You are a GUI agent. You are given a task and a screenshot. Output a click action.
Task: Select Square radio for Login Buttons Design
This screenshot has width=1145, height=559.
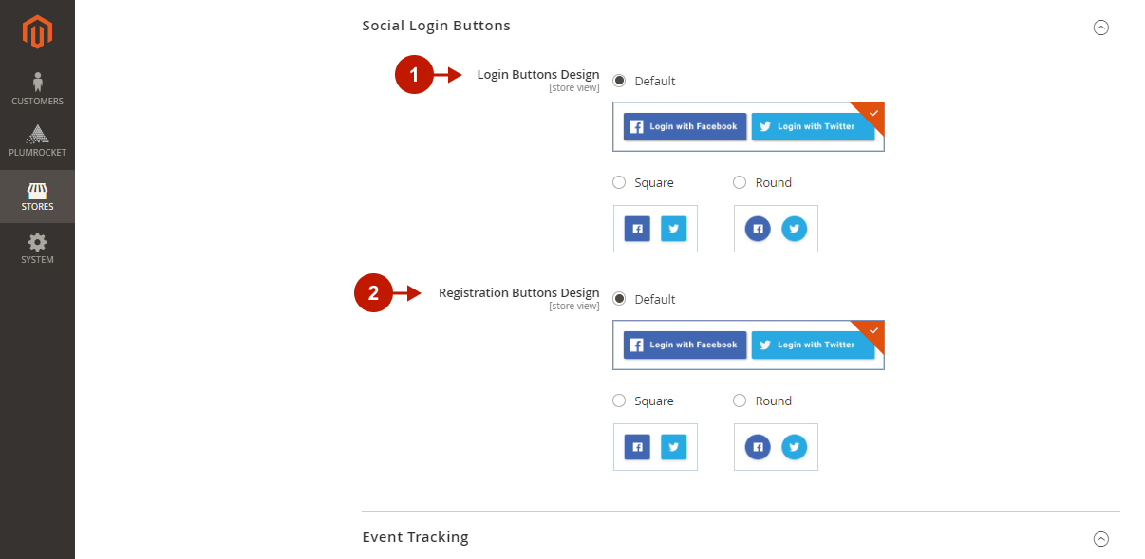point(620,182)
